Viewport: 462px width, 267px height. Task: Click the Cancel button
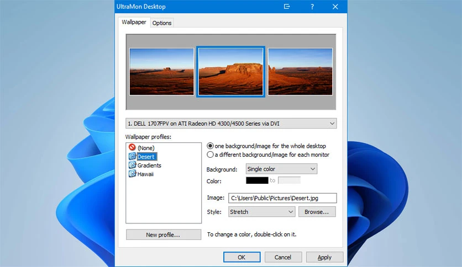pyautogui.click(x=283, y=257)
